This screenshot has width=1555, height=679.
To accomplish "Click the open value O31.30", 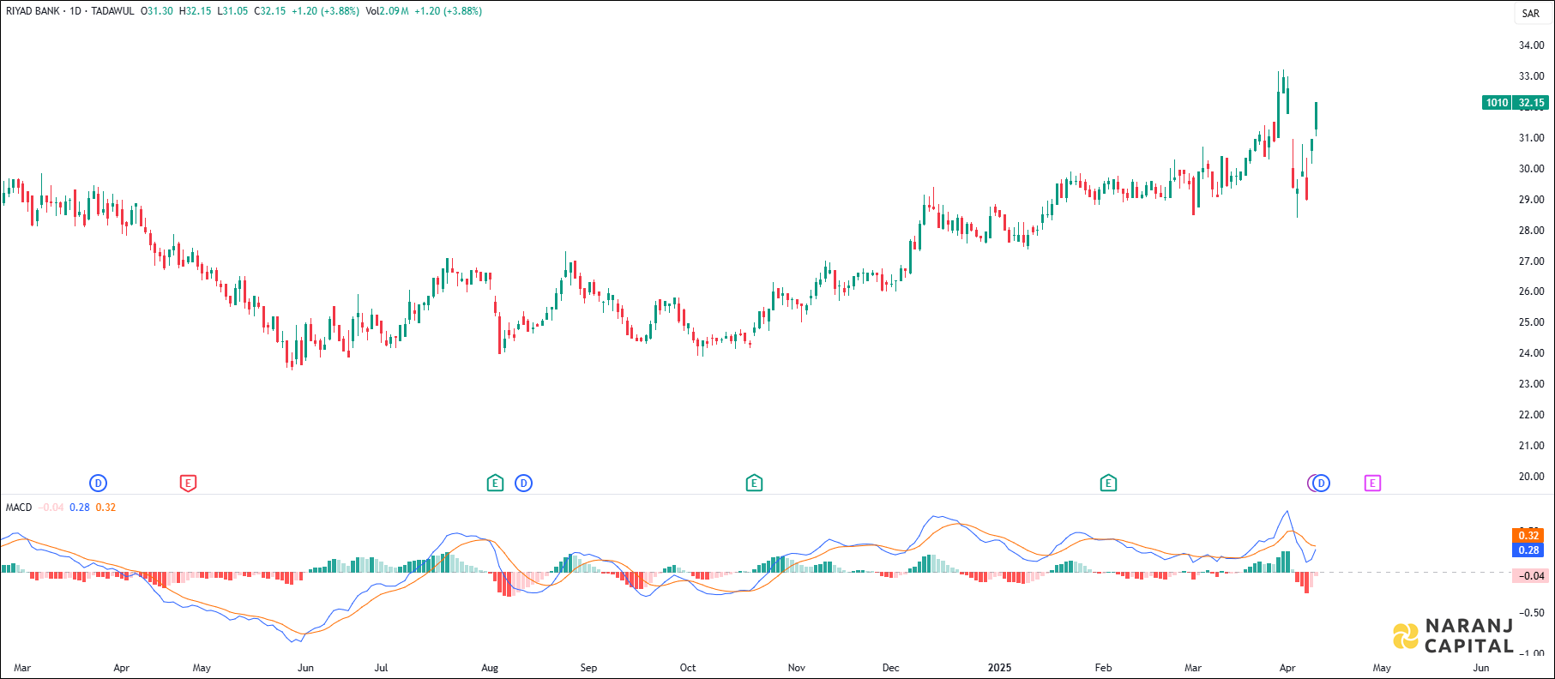I will coord(157,11).
